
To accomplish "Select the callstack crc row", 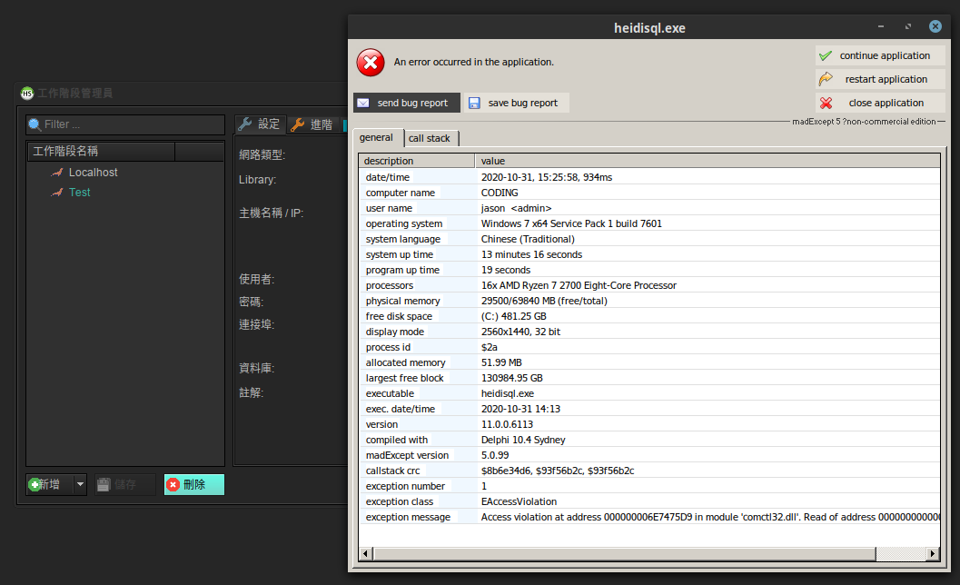I will pyautogui.click(x=649, y=471).
